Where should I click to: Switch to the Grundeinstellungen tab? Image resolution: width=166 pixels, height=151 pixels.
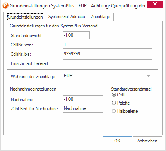pos(25,17)
